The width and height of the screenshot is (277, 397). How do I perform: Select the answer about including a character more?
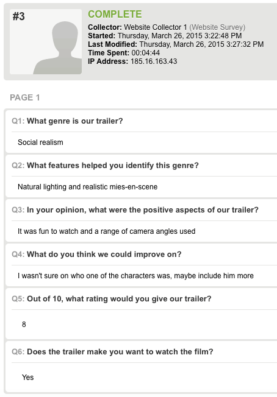(x=135, y=276)
